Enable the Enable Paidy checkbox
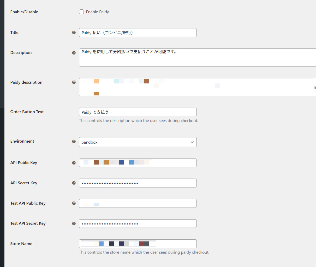This screenshot has height=267, width=316. tap(81, 12)
